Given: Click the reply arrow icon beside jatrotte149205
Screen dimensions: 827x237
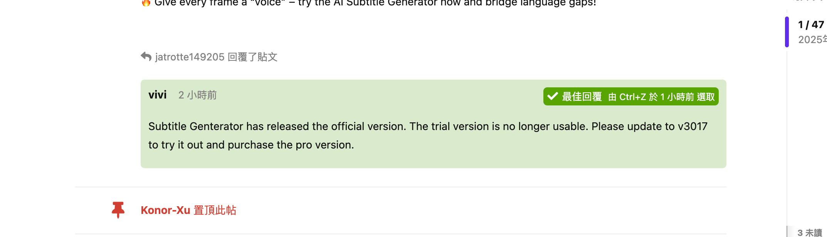Looking at the screenshot, I should pyautogui.click(x=146, y=57).
